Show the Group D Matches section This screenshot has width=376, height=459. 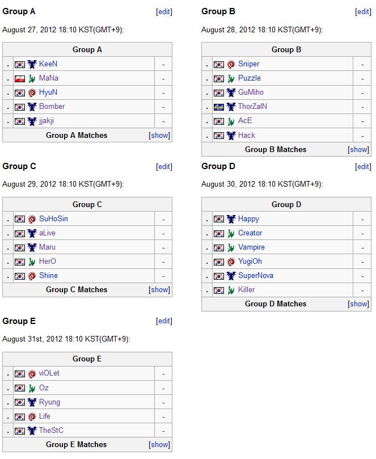tap(358, 304)
